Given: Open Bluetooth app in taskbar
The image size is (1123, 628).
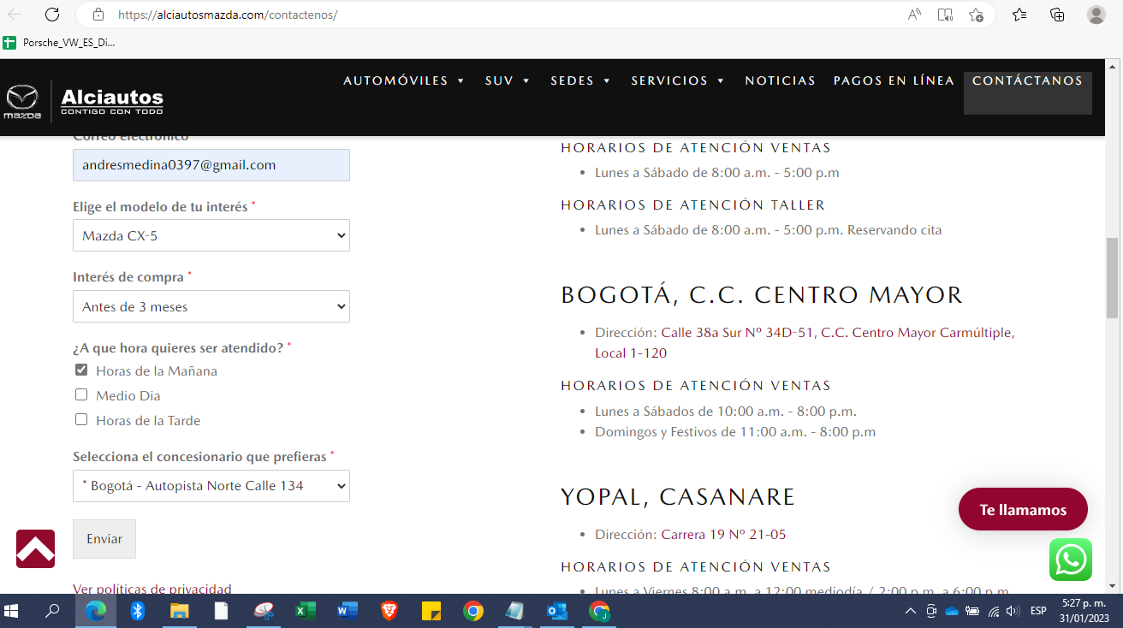Looking at the screenshot, I should [137, 611].
